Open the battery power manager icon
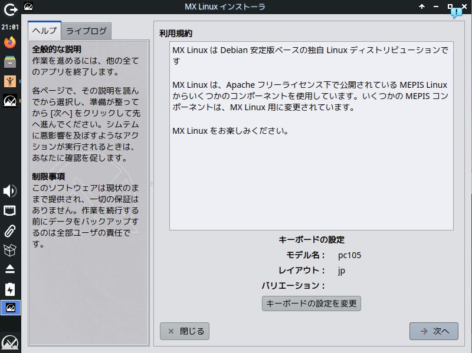The width and height of the screenshot is (472, 353). click(x=10, y=289)
